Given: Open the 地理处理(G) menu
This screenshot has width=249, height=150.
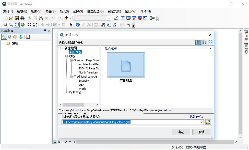Looking at the screenshot, I should tap(95, 11).
